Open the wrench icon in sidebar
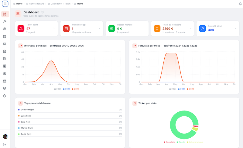 [x=5, y=21]
